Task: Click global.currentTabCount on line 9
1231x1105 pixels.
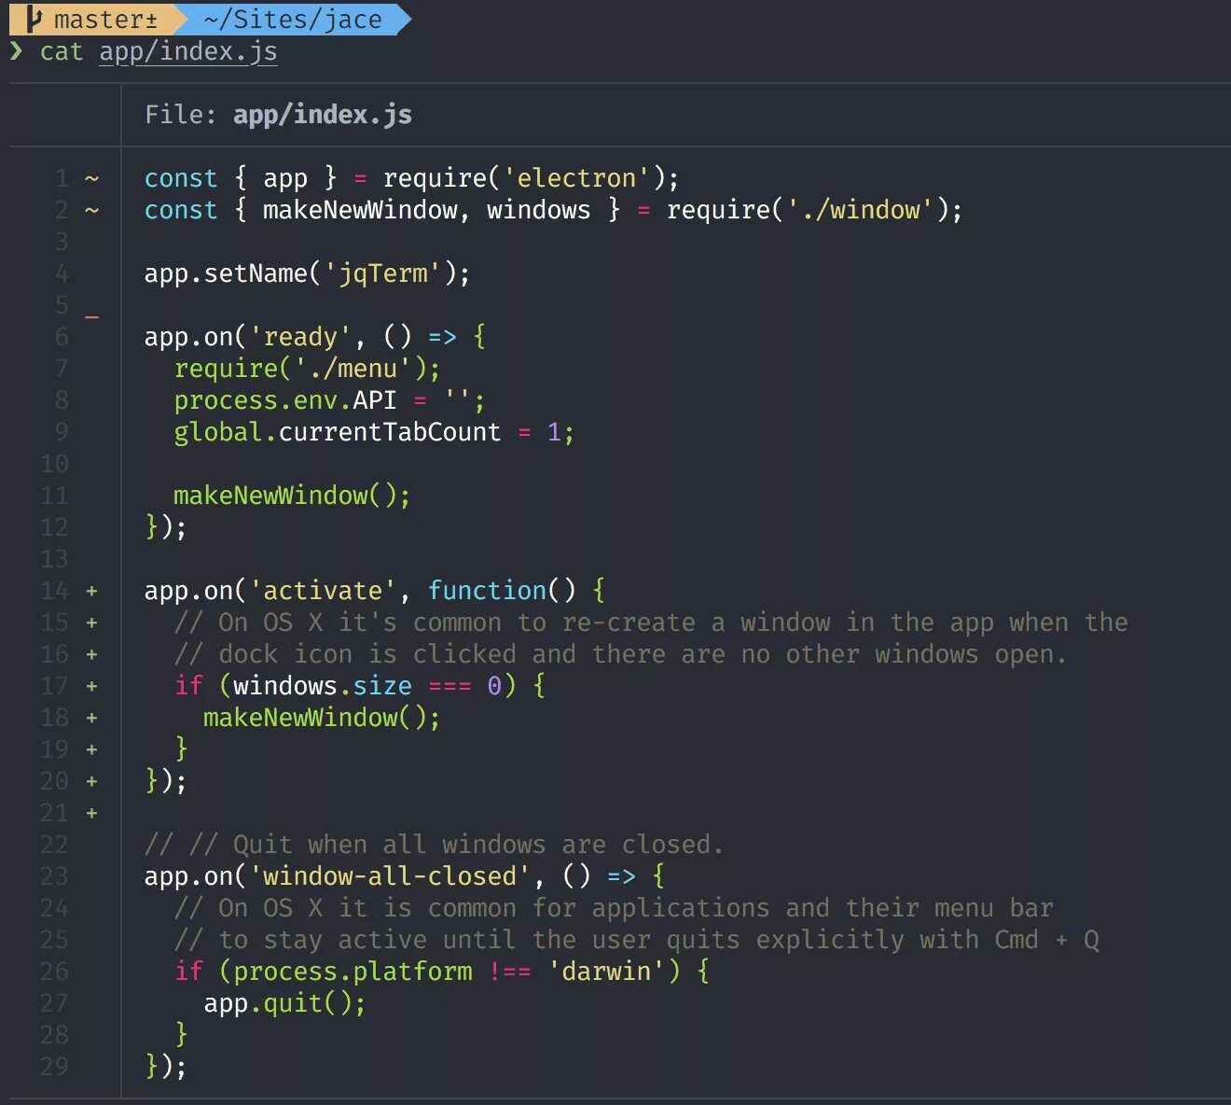Action: tap(338, 432)
